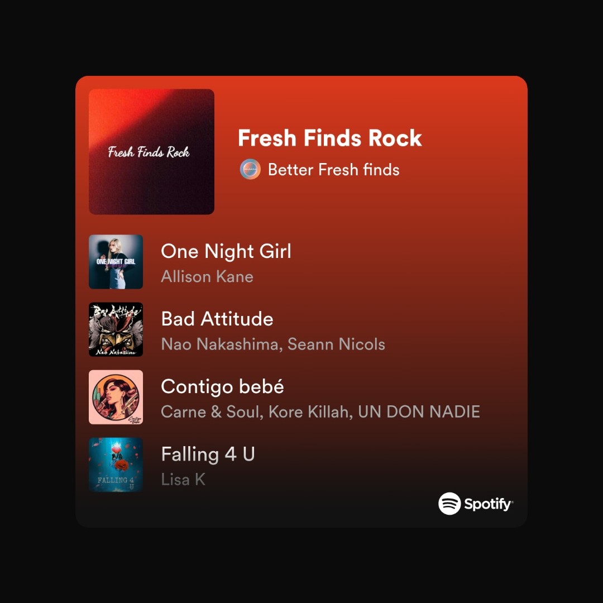Image resolution: width=603 pixels, height=603 pixels.
Task: Select the Falling 4 U song title
Action: point(208,454)
